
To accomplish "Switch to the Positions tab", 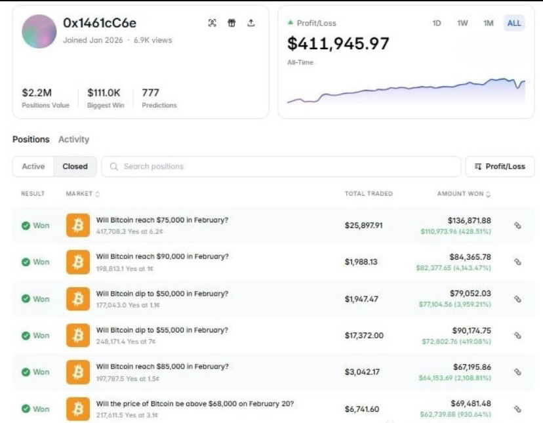I will [31, 139].
